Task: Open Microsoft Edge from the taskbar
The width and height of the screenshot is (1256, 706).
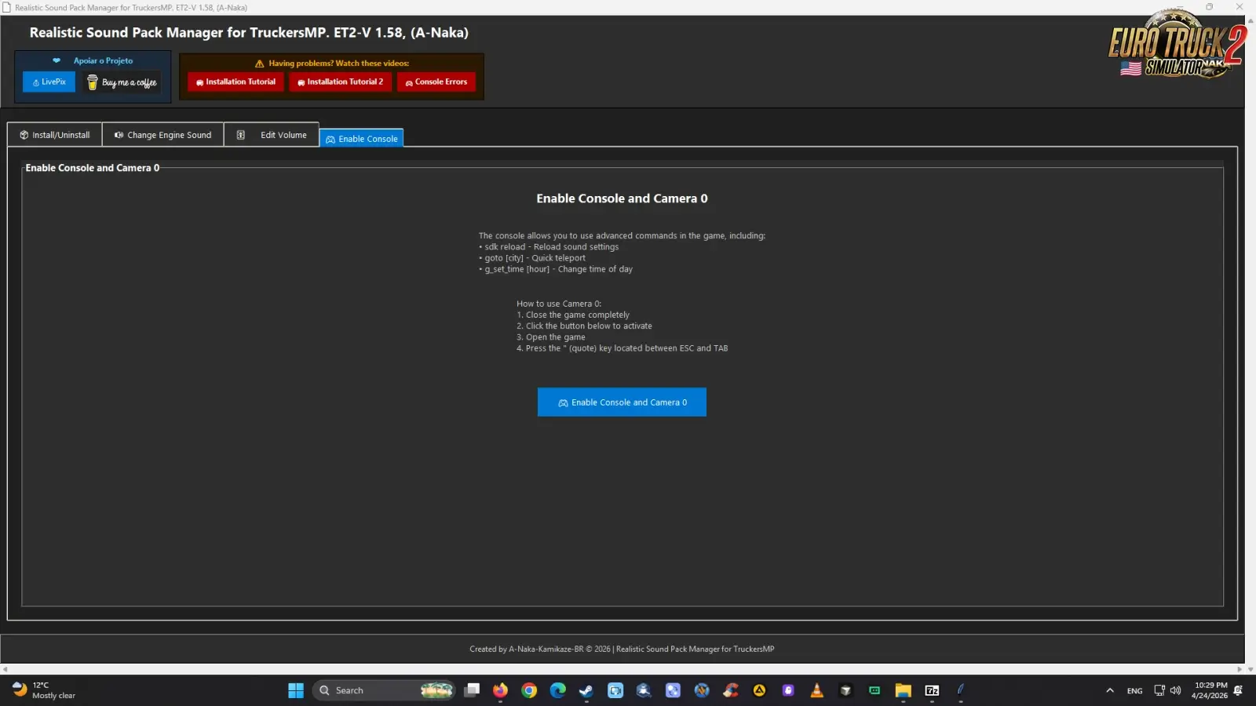Action: coord(558,690)
